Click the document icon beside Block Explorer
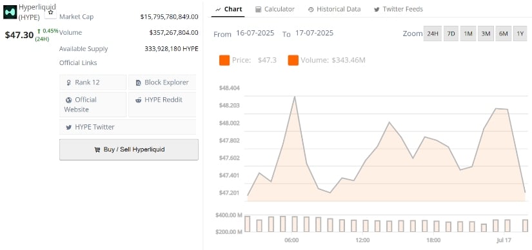Image resolution: width=532 pixels, height=250 pixels. 138,82
